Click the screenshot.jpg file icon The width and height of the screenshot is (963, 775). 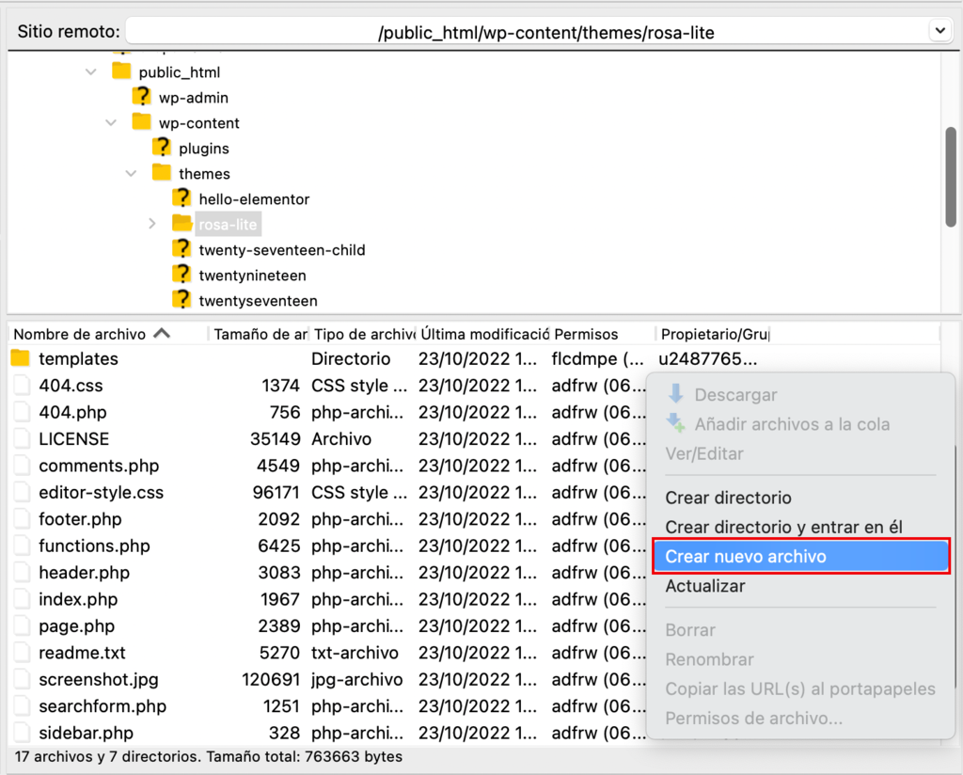(22, 679)
